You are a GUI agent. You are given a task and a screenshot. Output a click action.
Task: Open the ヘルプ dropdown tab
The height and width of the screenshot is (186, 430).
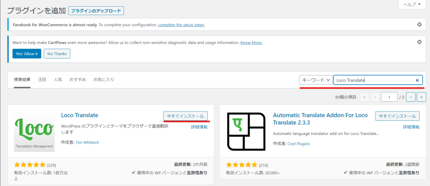click(412, 4)
